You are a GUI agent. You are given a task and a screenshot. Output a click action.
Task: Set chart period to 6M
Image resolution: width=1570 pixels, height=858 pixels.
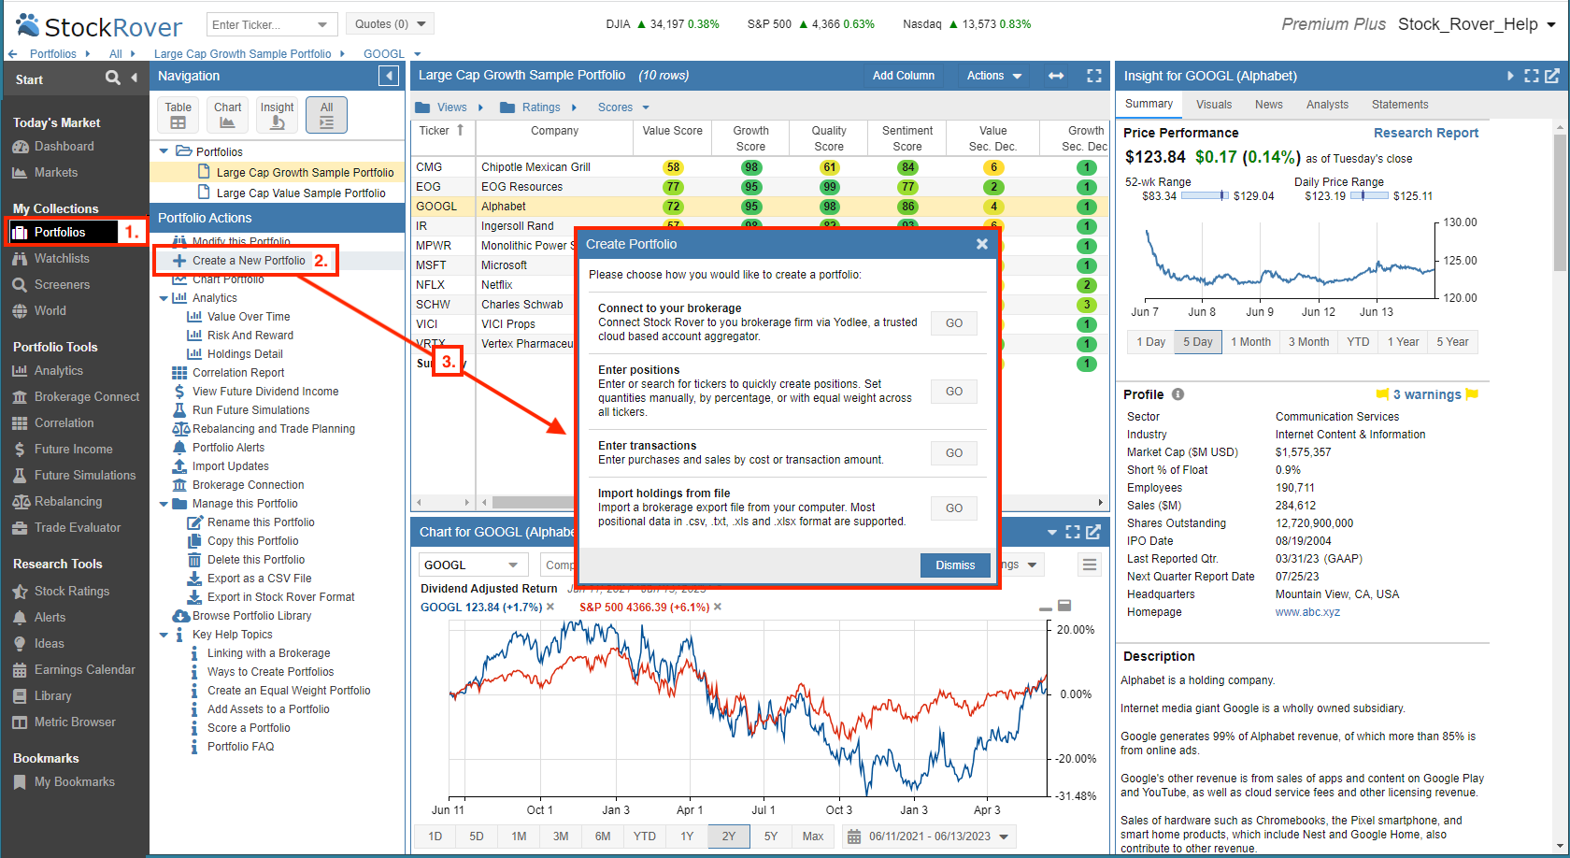(603, 837)
